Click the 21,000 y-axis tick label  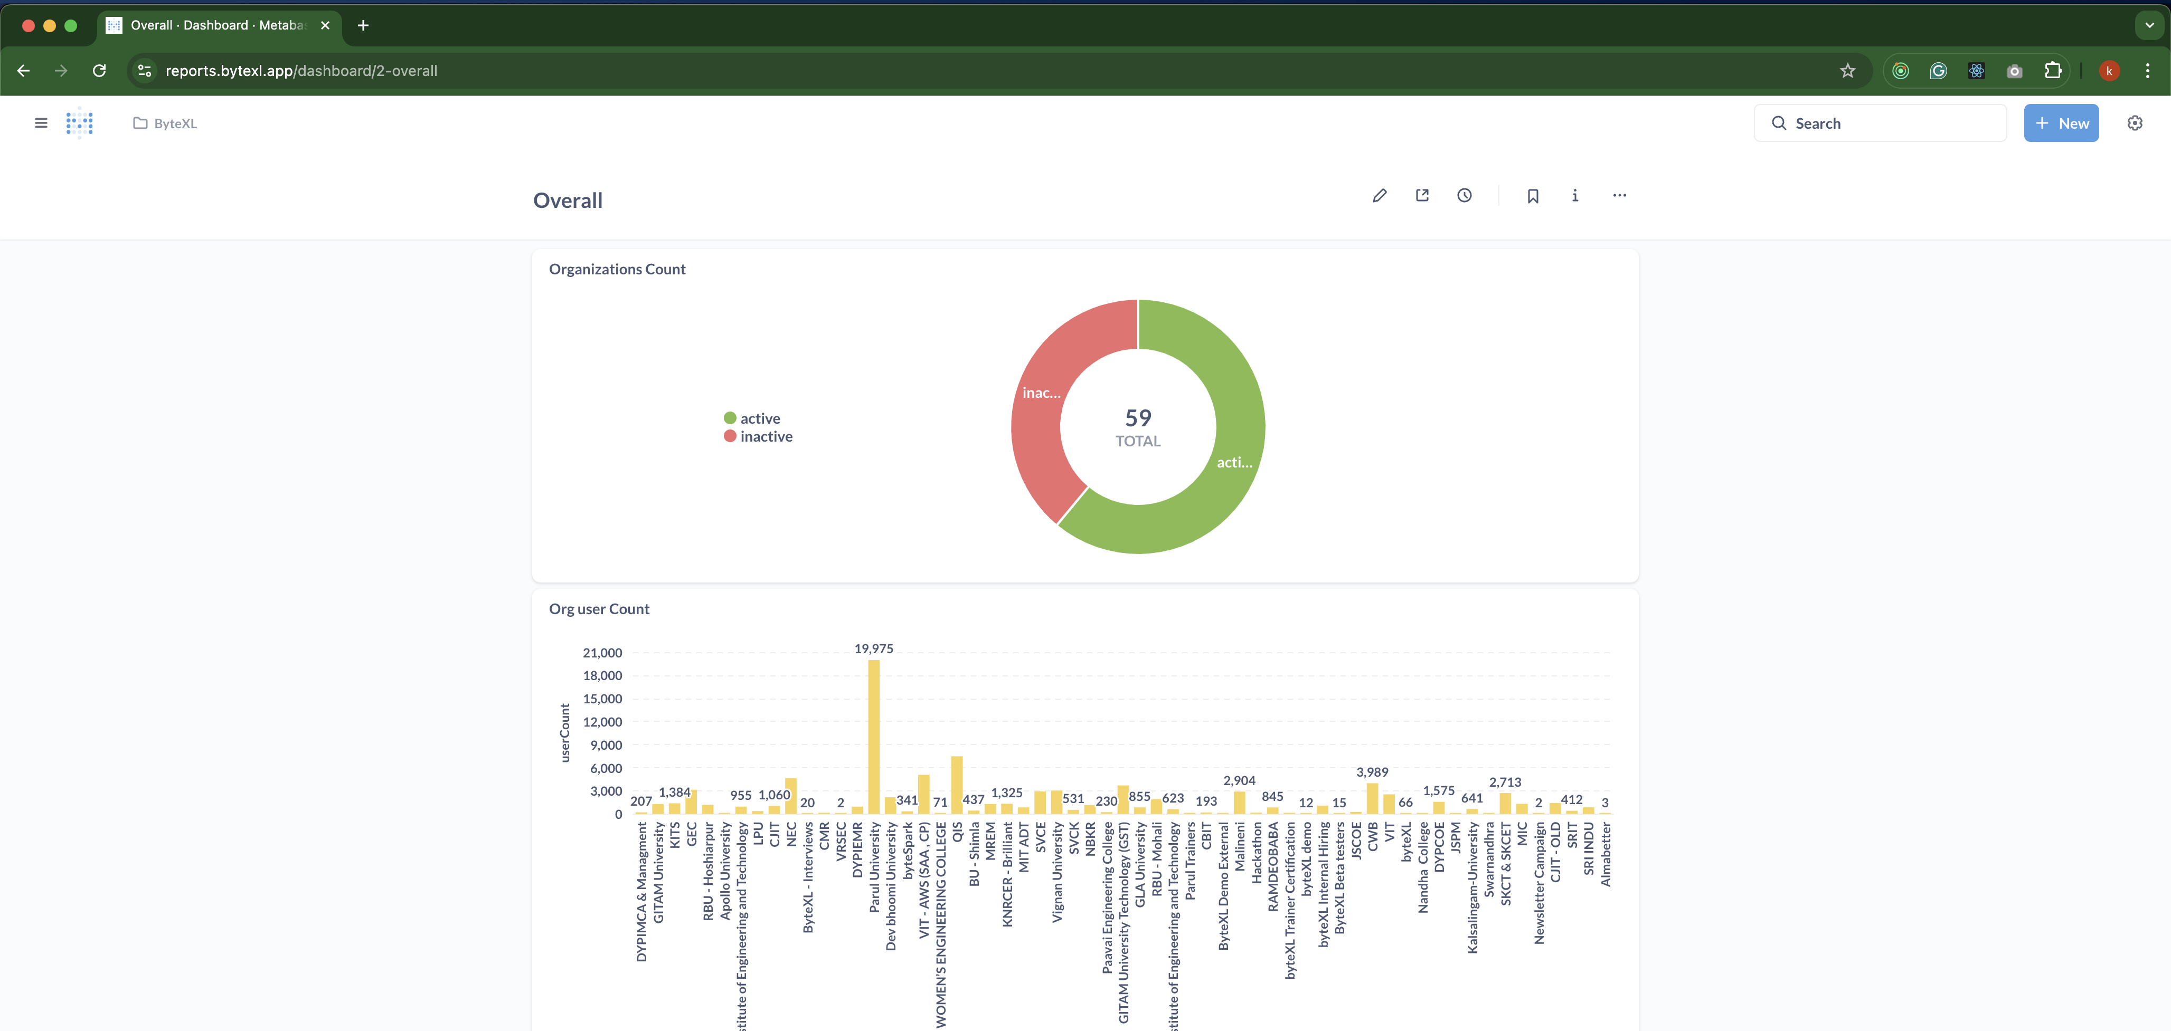tap(602, 653)
